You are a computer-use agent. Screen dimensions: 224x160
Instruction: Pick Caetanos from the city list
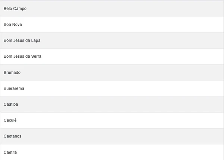point(112,136)
